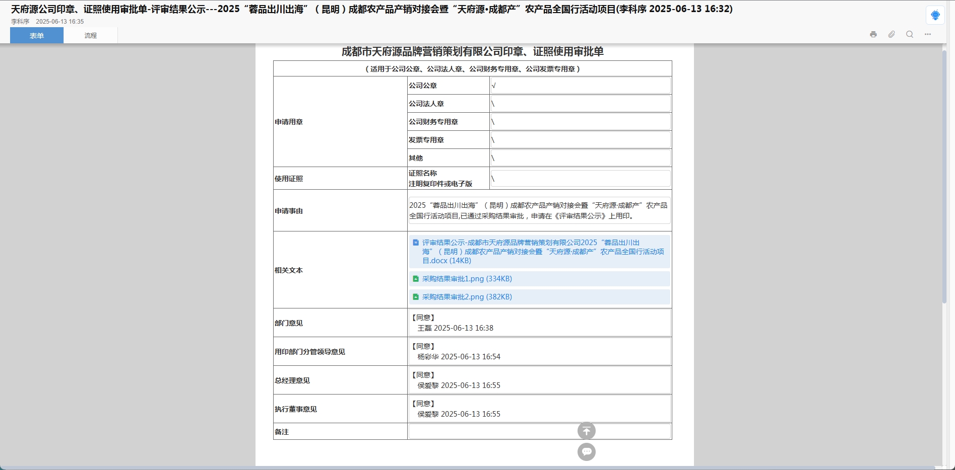The image size is (955, 470).
Task: Click the form title 印章、证照使用审批单
Action: click(x=472, y=52)
